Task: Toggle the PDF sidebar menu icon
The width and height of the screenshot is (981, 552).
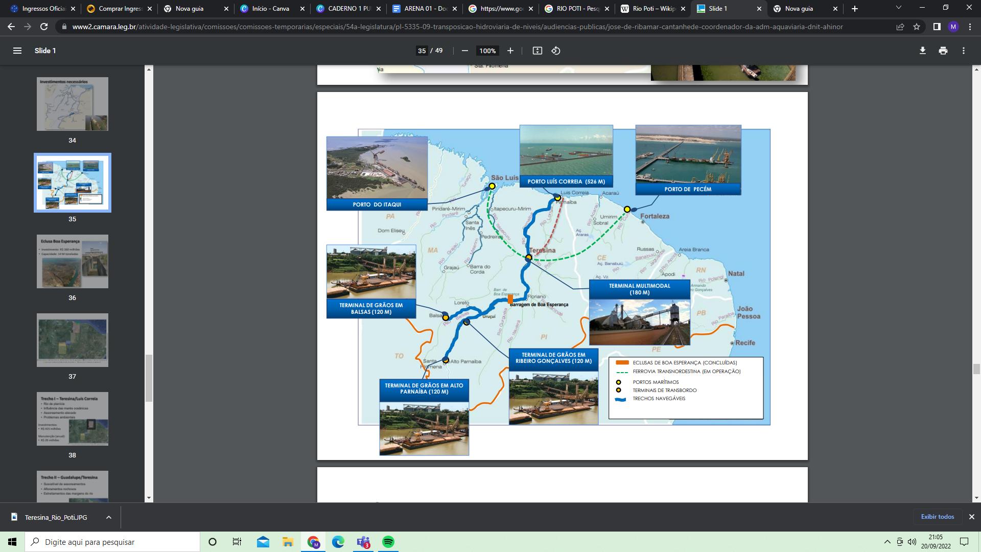Action: tap(17, 51)
